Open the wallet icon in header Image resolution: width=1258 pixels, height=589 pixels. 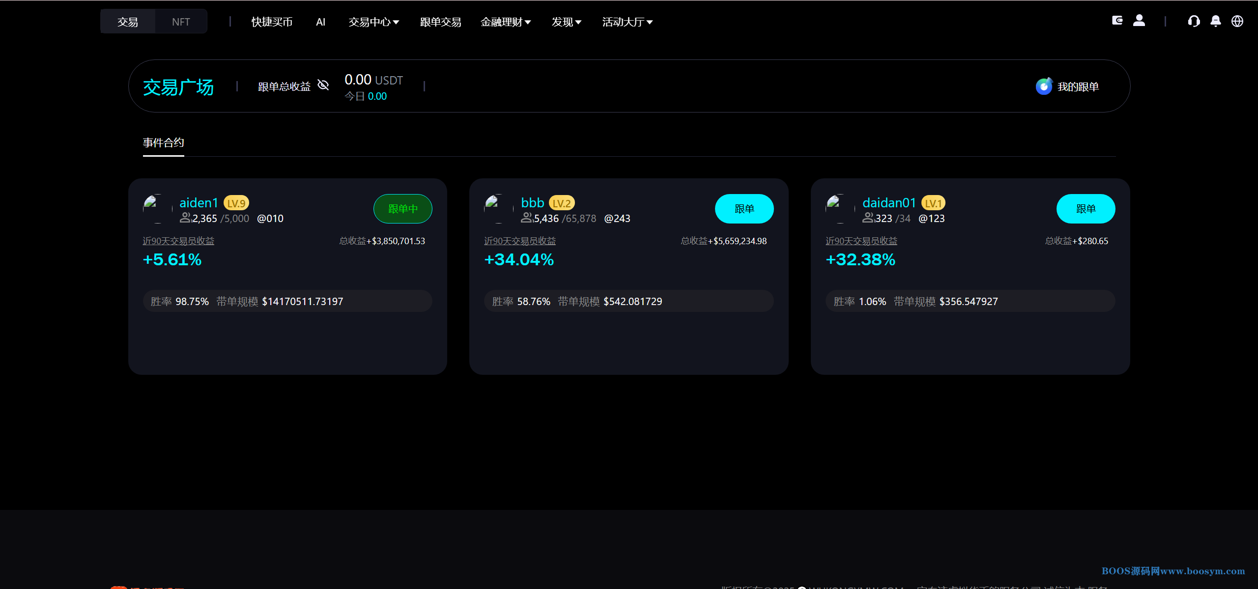point(1117,21)
